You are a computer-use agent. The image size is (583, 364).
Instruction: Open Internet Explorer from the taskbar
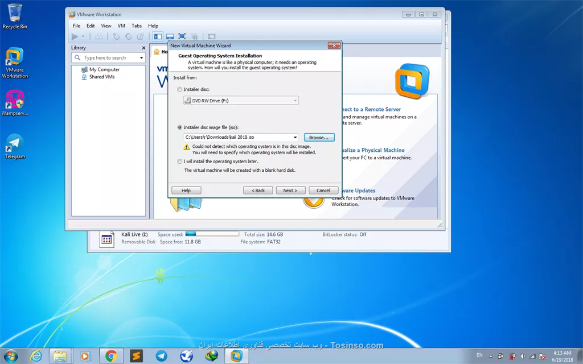tap(36, 356)
